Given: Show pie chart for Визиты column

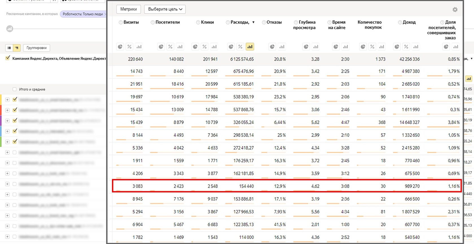Looking at the screenshot, I should [120, 47].
